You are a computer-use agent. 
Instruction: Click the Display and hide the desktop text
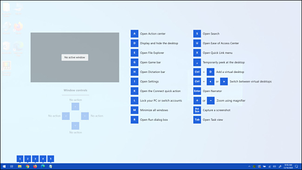pyautogui.click(x=159, y=43)
